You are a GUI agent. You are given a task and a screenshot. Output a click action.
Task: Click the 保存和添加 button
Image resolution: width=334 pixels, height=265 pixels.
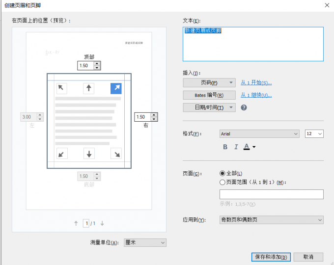(271, 257)
